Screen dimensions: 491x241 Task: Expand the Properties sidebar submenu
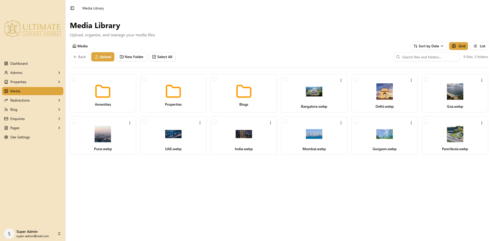[x=59, y=82]
